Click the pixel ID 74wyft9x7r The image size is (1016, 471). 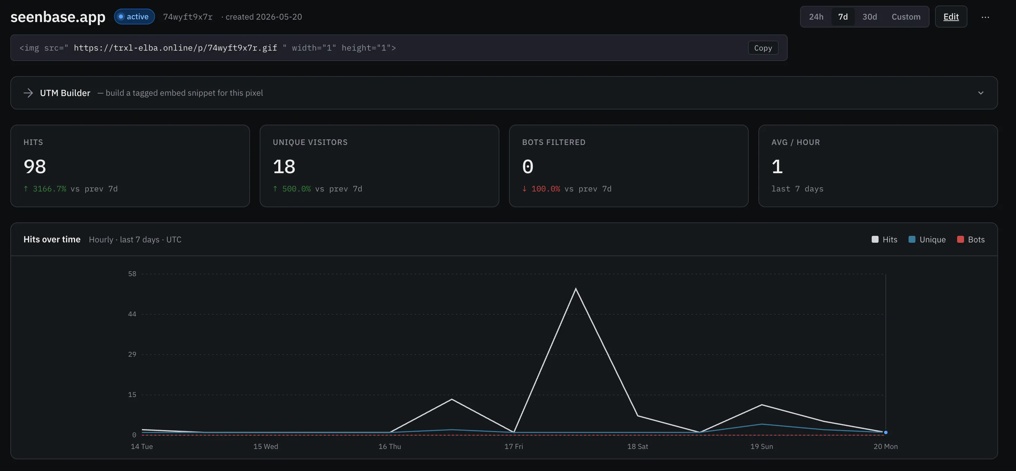188,17
